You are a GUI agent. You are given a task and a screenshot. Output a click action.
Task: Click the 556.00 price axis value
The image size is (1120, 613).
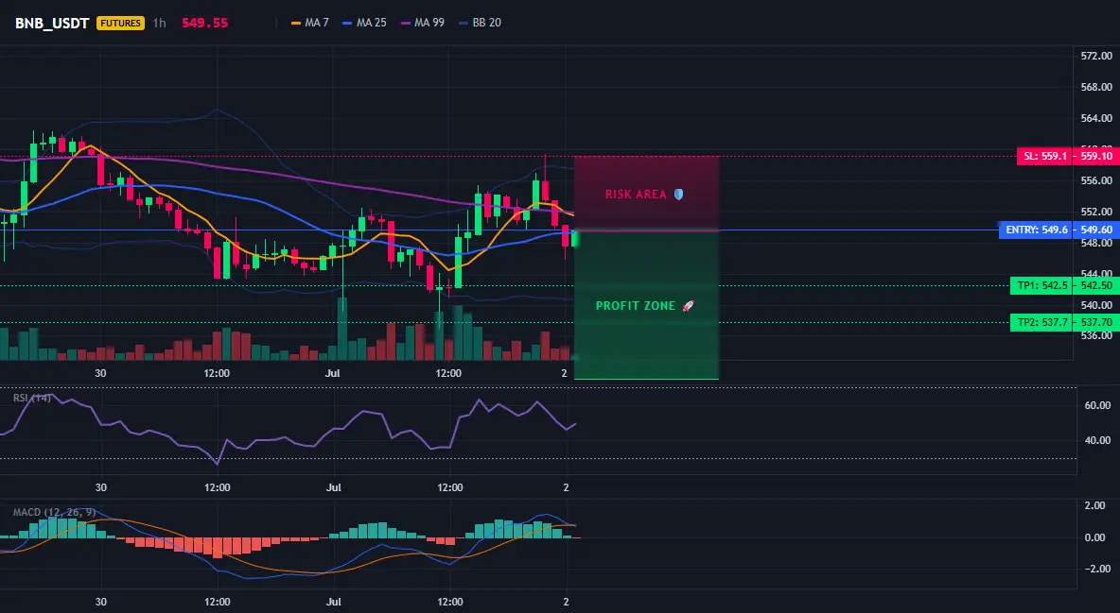pos(1096,180)
